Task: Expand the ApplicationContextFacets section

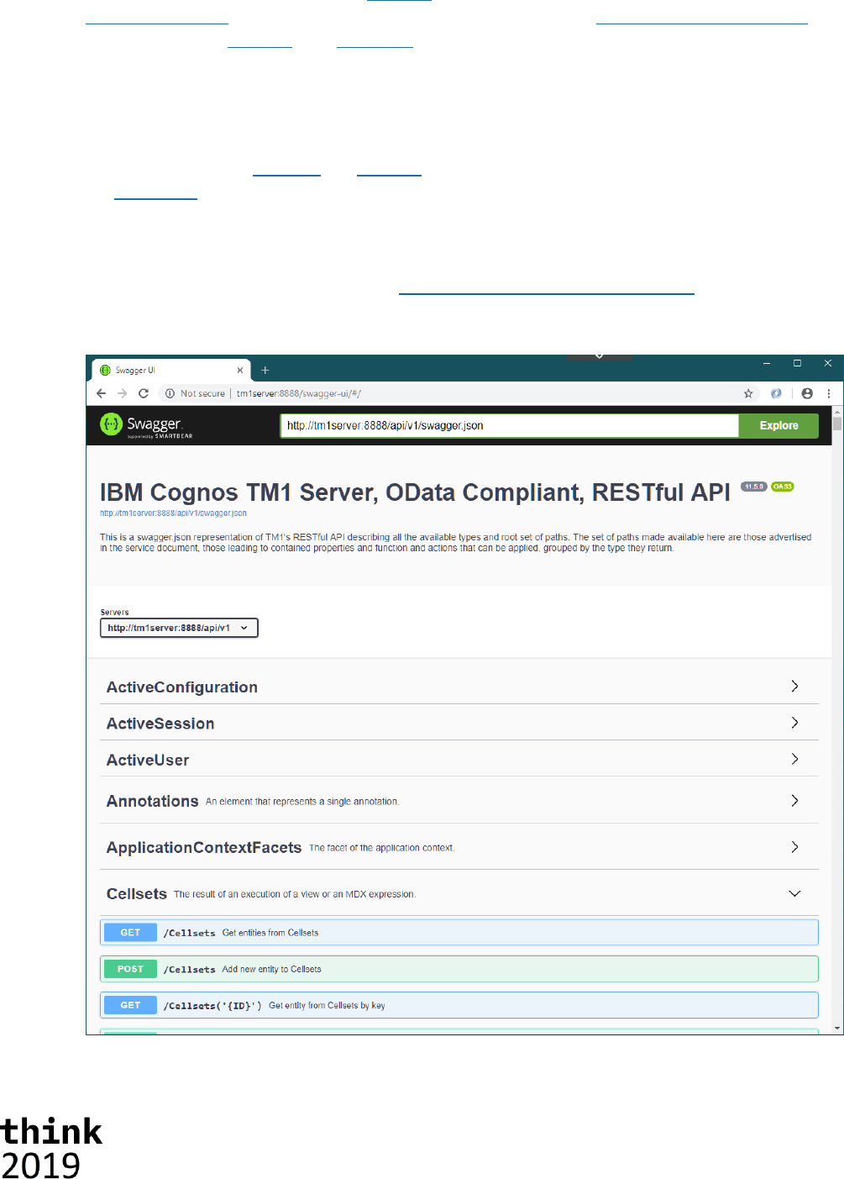Action: click(459, 847)
